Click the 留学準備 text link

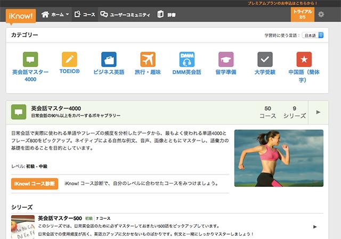tap(226, 72)
